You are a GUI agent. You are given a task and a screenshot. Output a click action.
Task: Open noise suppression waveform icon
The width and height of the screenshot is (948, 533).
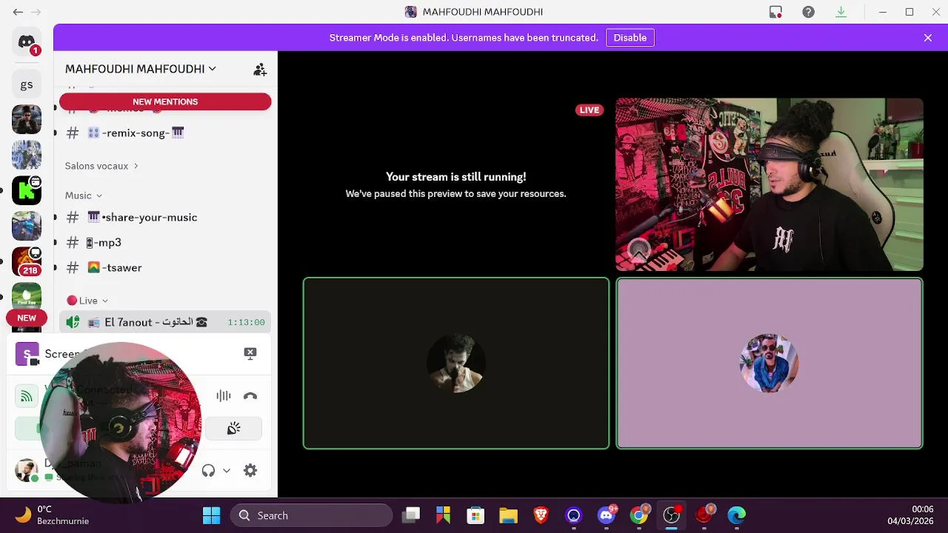[x=224, y=396]
